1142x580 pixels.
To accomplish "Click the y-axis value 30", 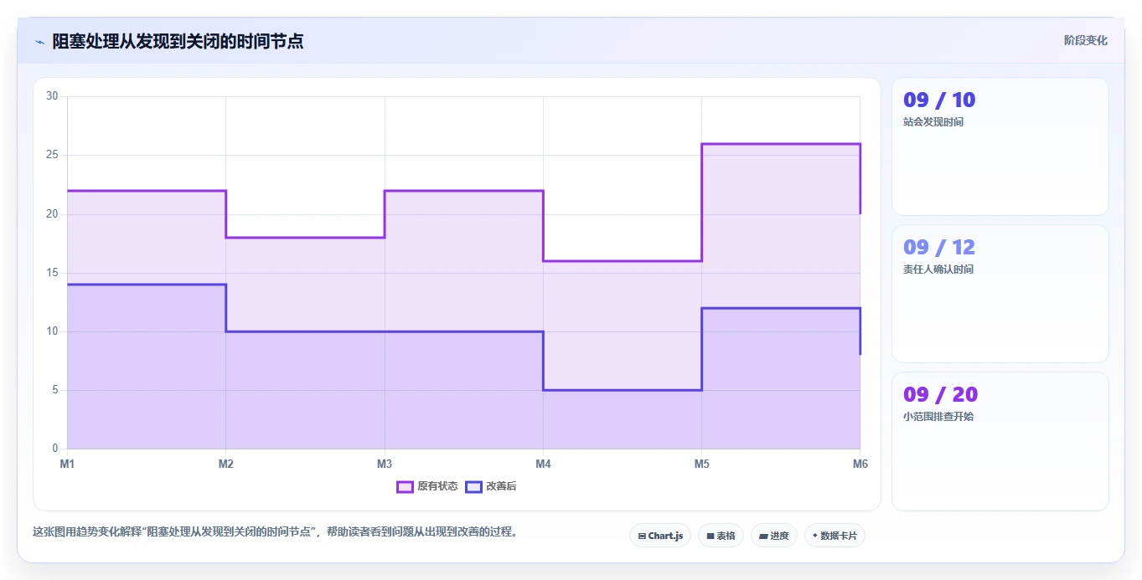I will [52, 96].
